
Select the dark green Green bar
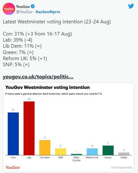[x=108, y=150]
